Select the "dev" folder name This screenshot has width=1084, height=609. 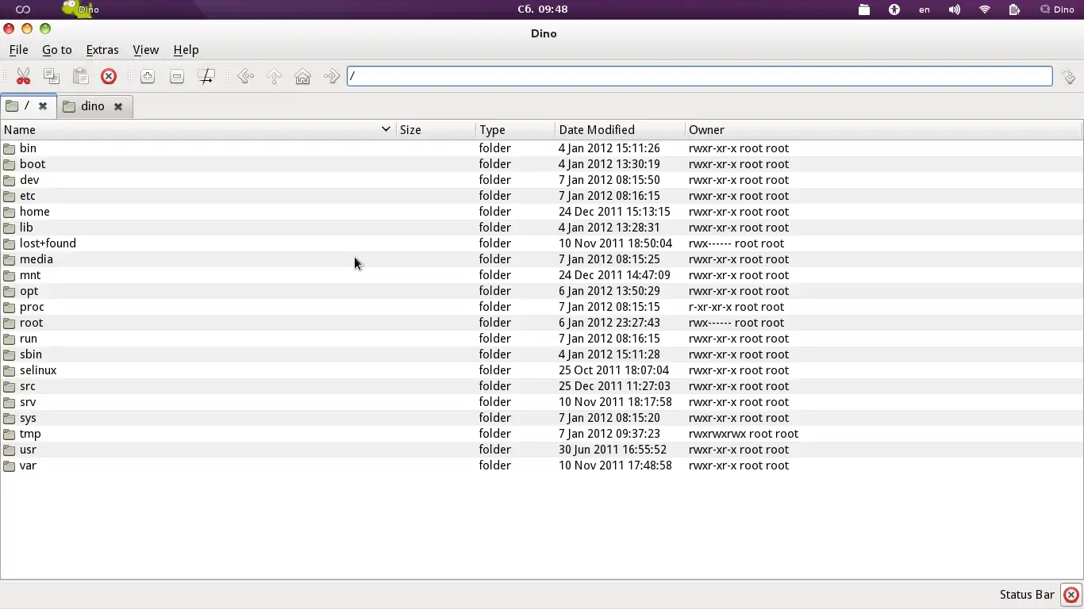click(x=29, y=180)
